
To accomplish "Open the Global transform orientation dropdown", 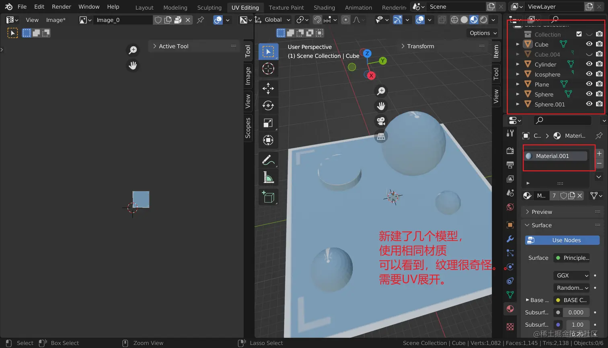I will coord(273,20).
